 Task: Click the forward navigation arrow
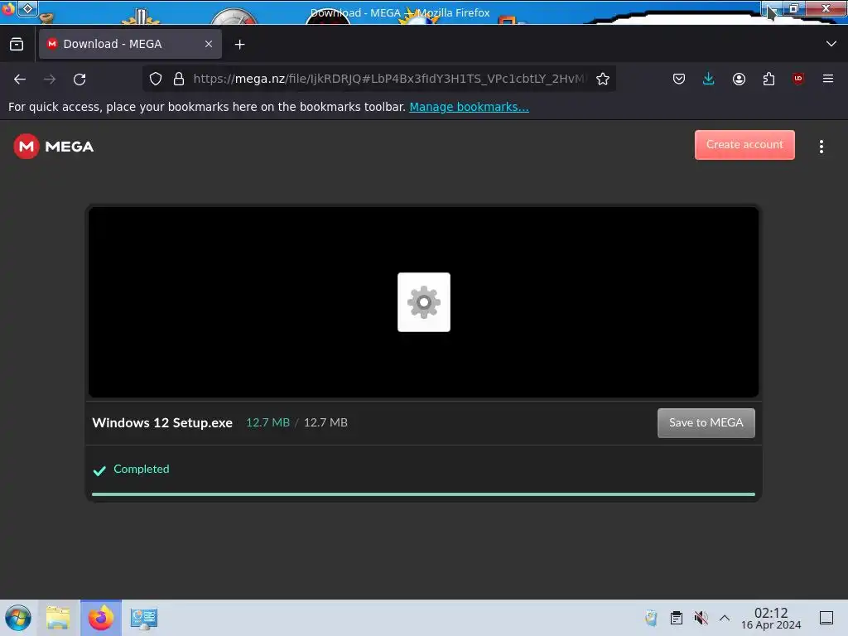[x=50, y=79]
